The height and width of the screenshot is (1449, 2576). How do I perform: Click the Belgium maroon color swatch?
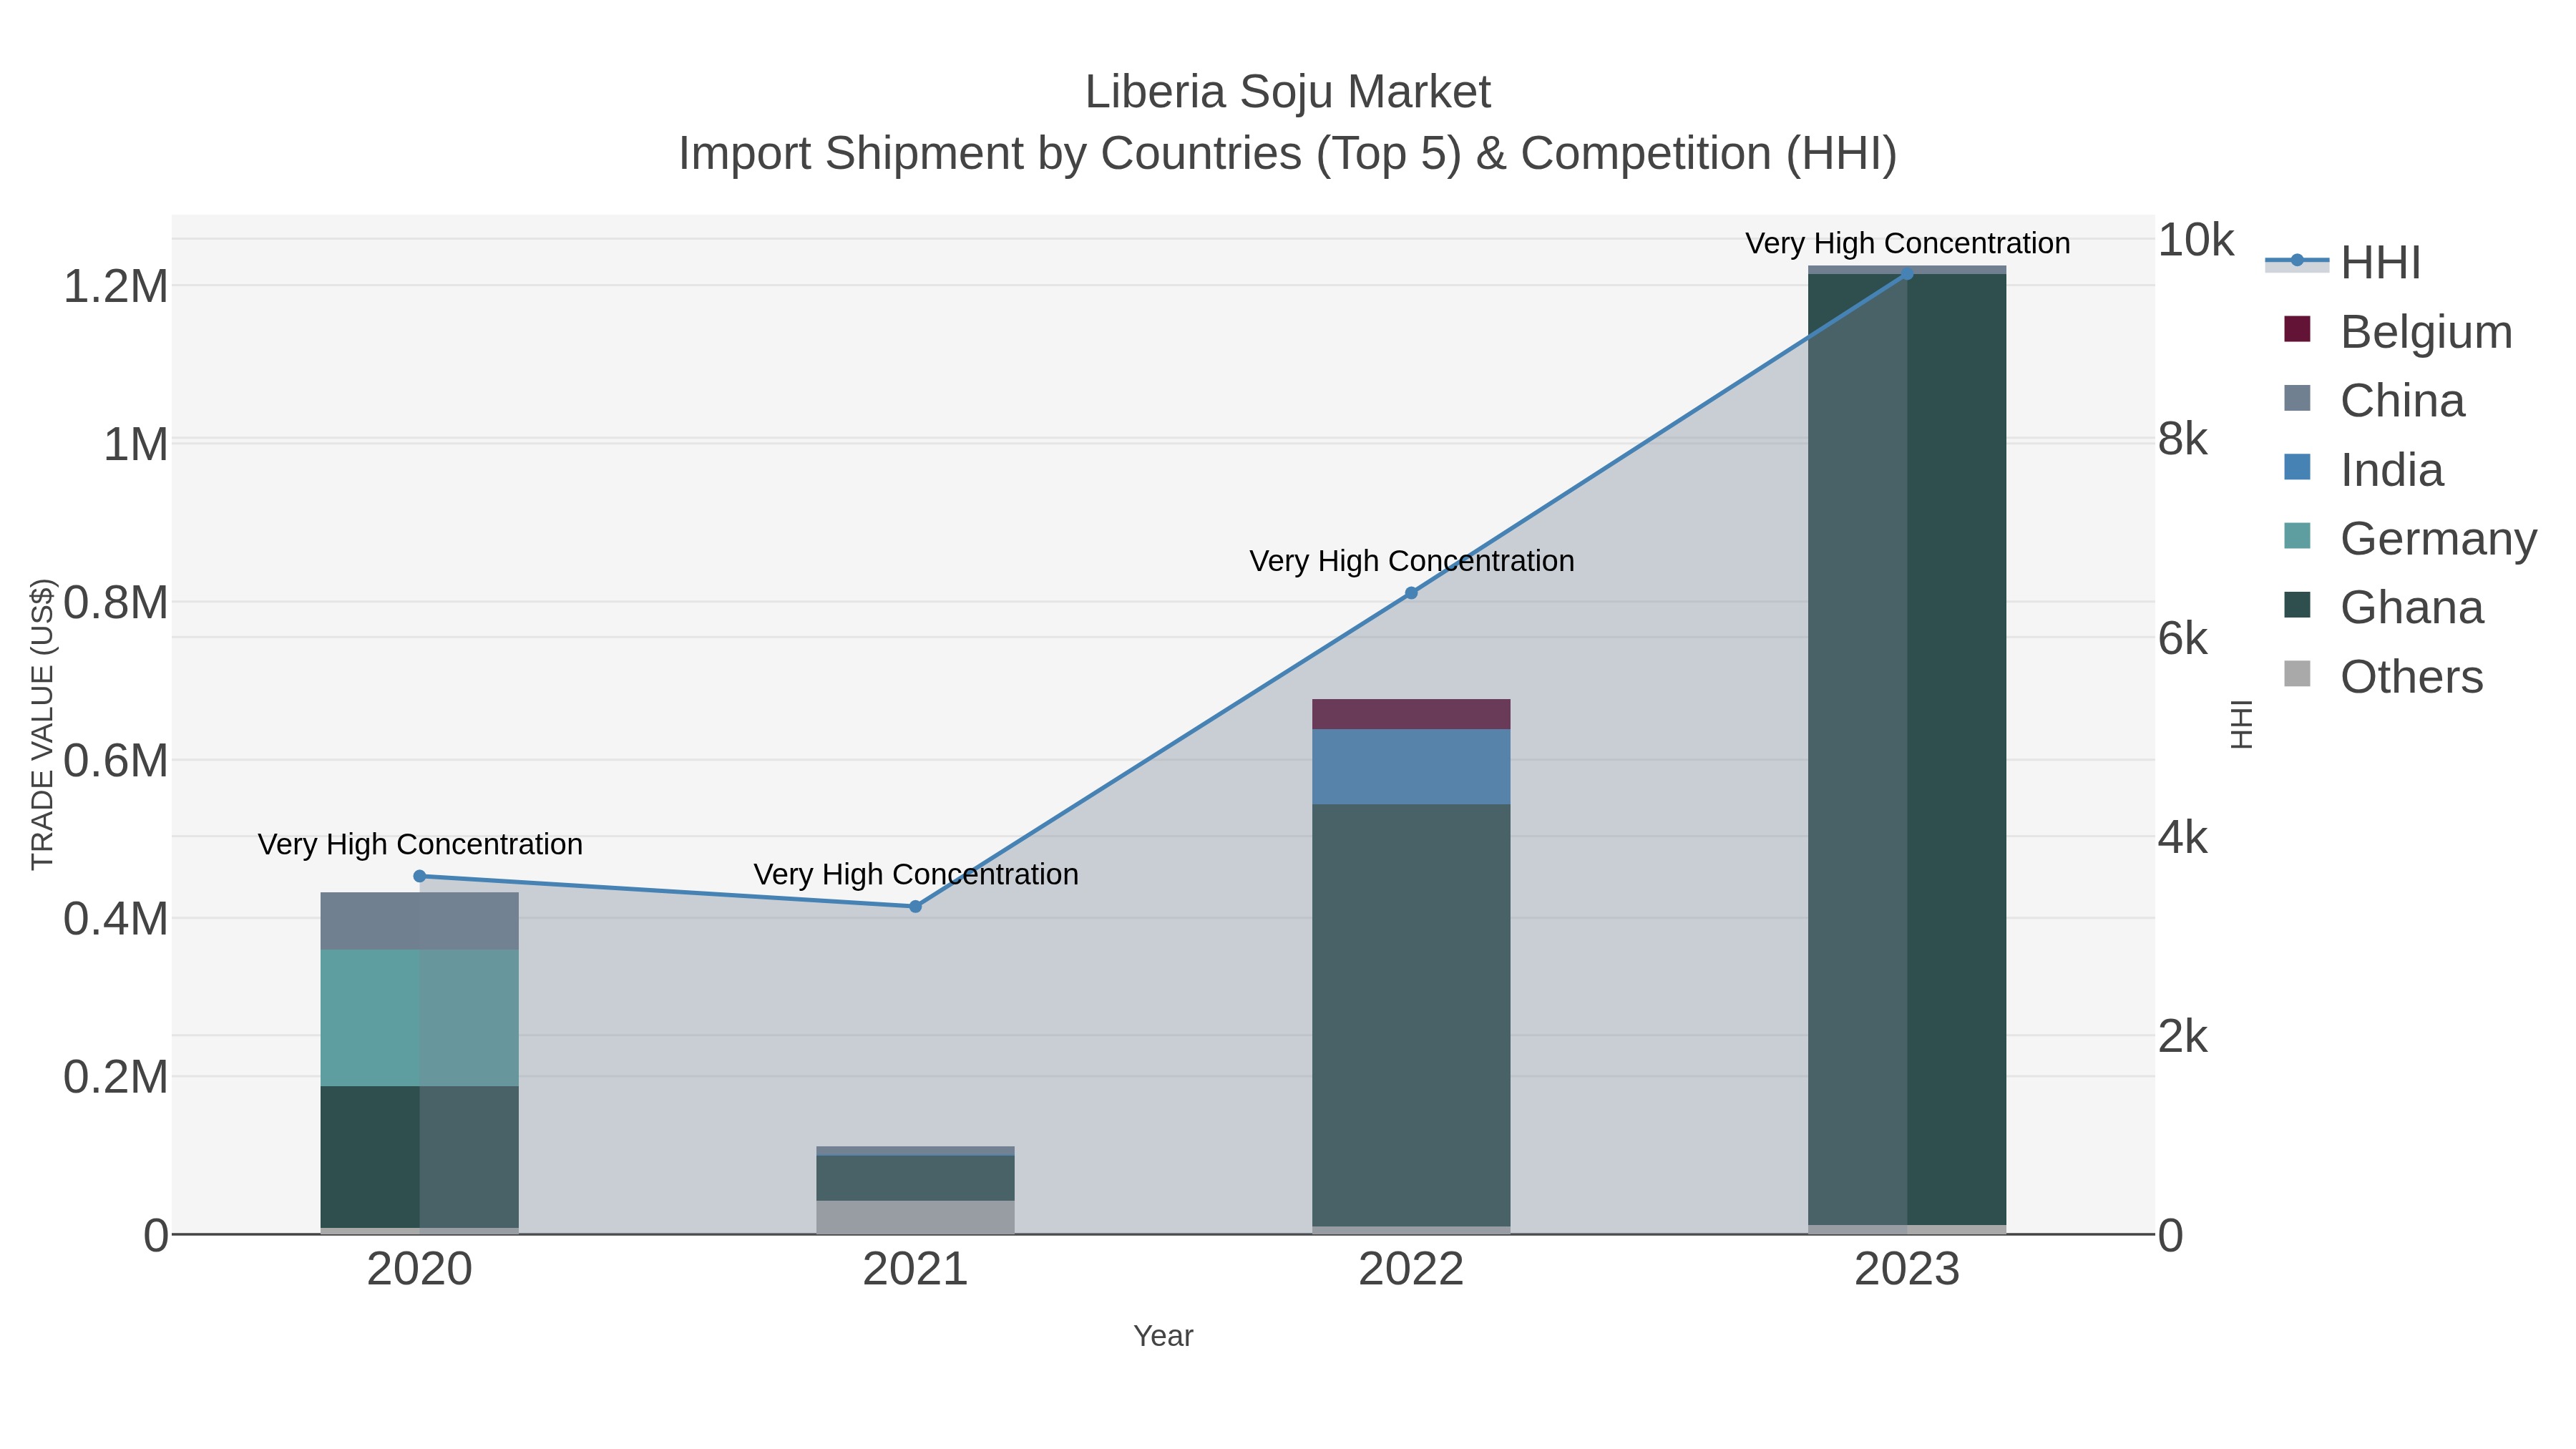[x=2297, y=329]
